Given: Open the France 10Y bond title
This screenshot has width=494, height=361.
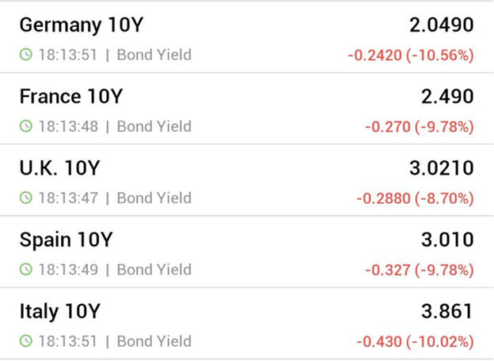Looking at the screenshot, I should pyautogui.click(x=71, y=97).
